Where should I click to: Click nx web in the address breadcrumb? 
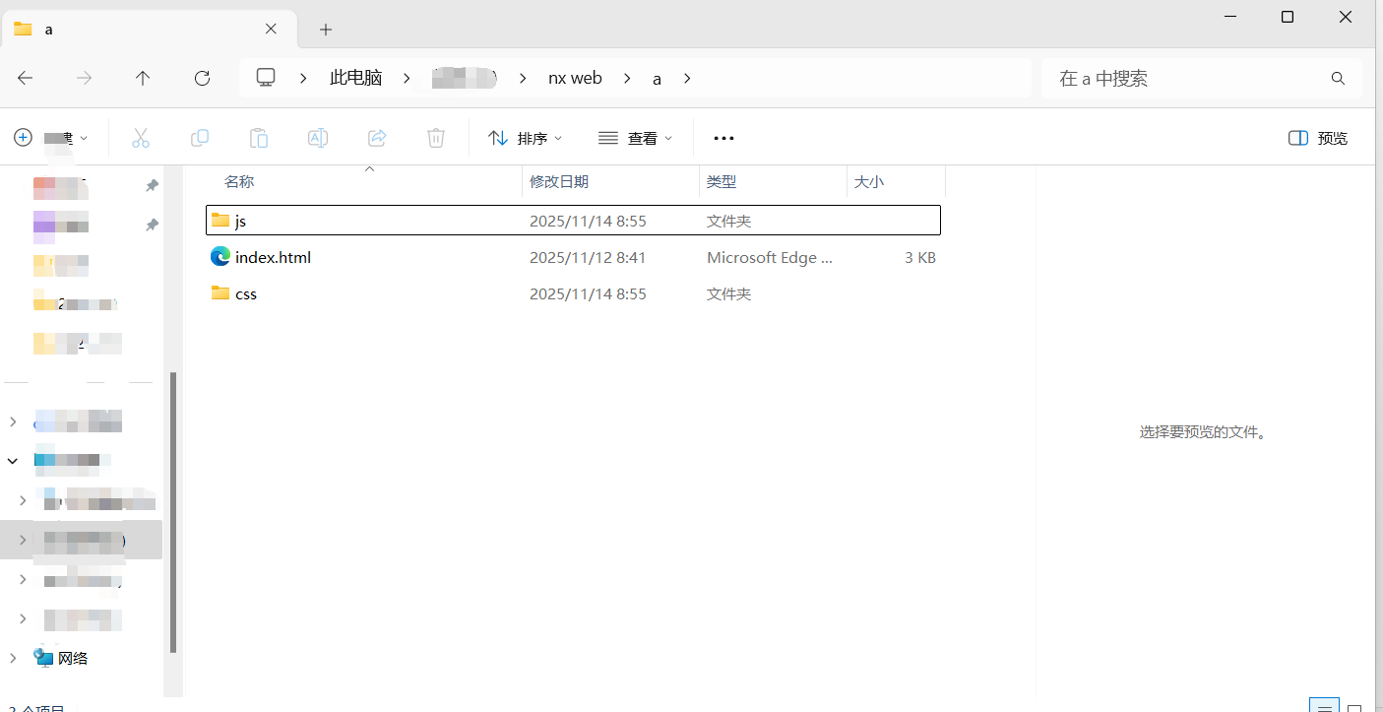(x=575, y=78)
